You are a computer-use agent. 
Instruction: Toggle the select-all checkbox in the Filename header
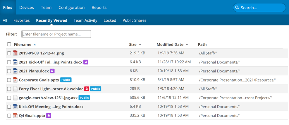(x=9, y=44)
